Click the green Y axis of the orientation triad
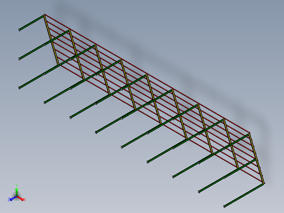 click(x=17, y=192)
